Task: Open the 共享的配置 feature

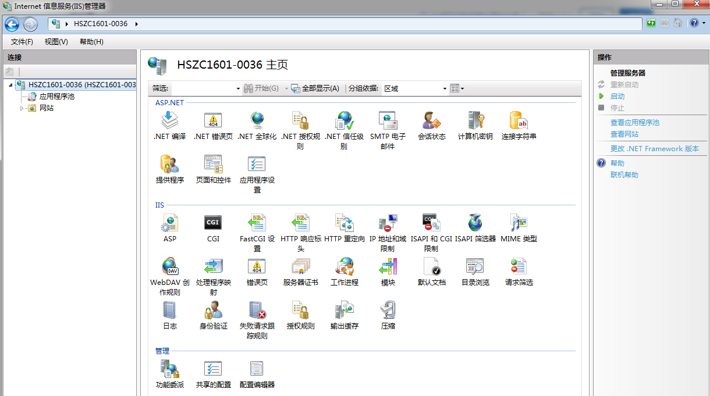Action: [x=213, y=374]
